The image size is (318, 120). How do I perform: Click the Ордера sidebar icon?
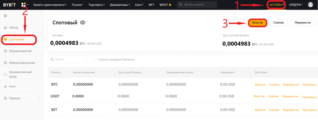[x=5, y=98]
